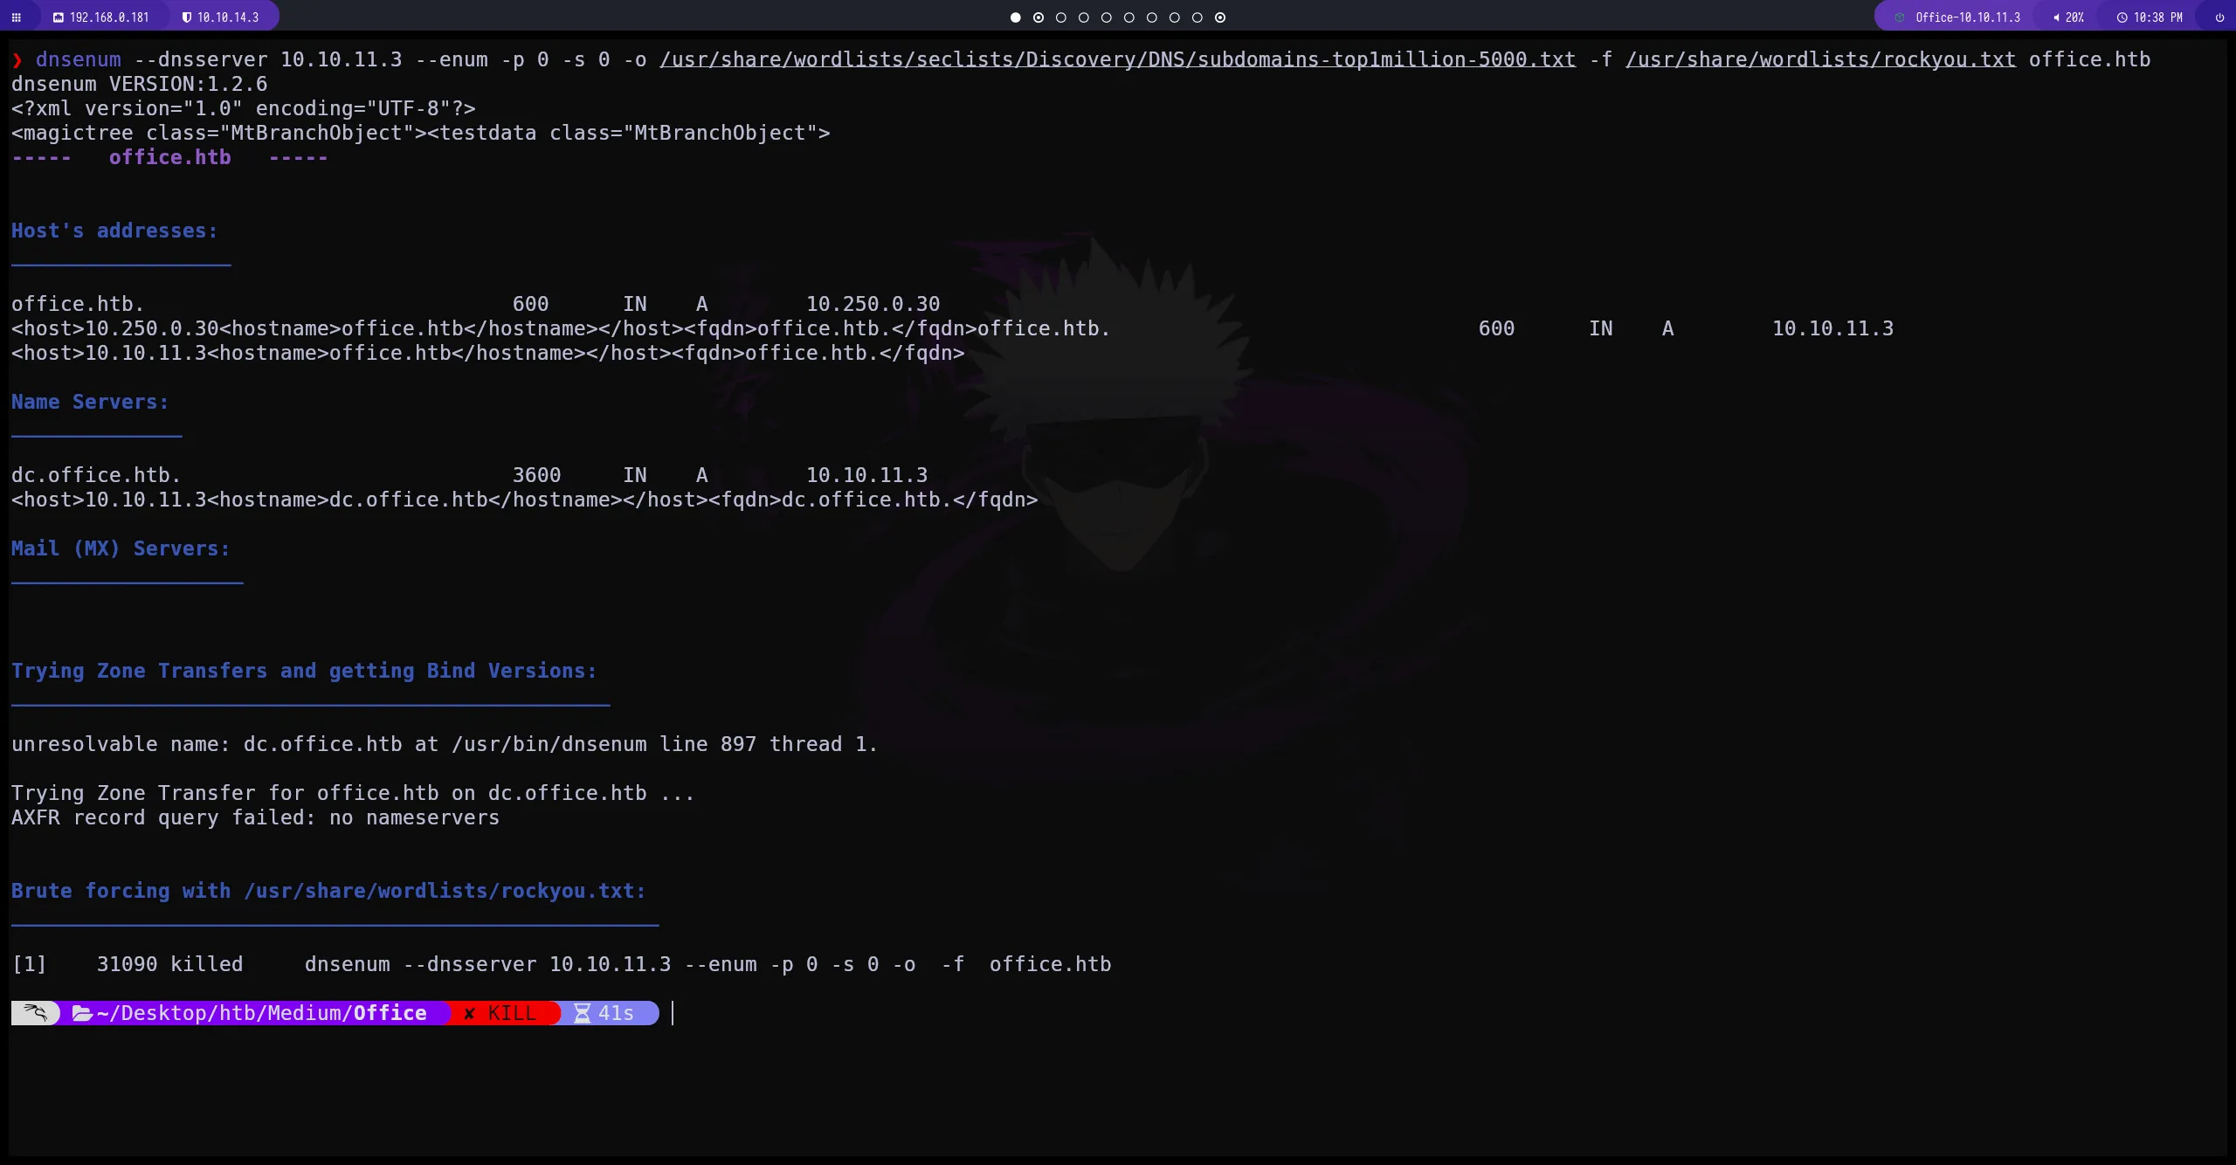Image resolution: width=2236 pixels, height=1165 pixels.
Task: Click the power icon in top bar
Action: (x=2219, y=17)
